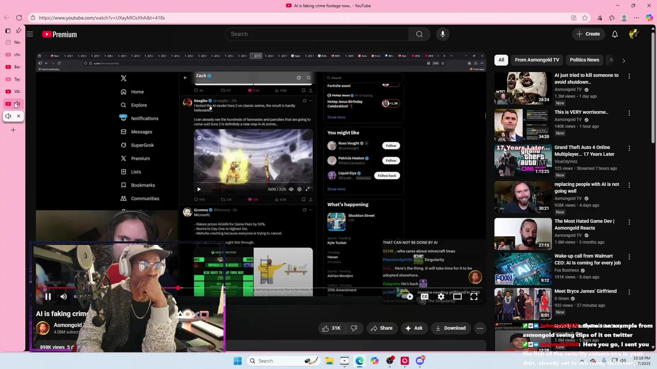Open 'replacing people with AI' thumbnail

(523, 197)
